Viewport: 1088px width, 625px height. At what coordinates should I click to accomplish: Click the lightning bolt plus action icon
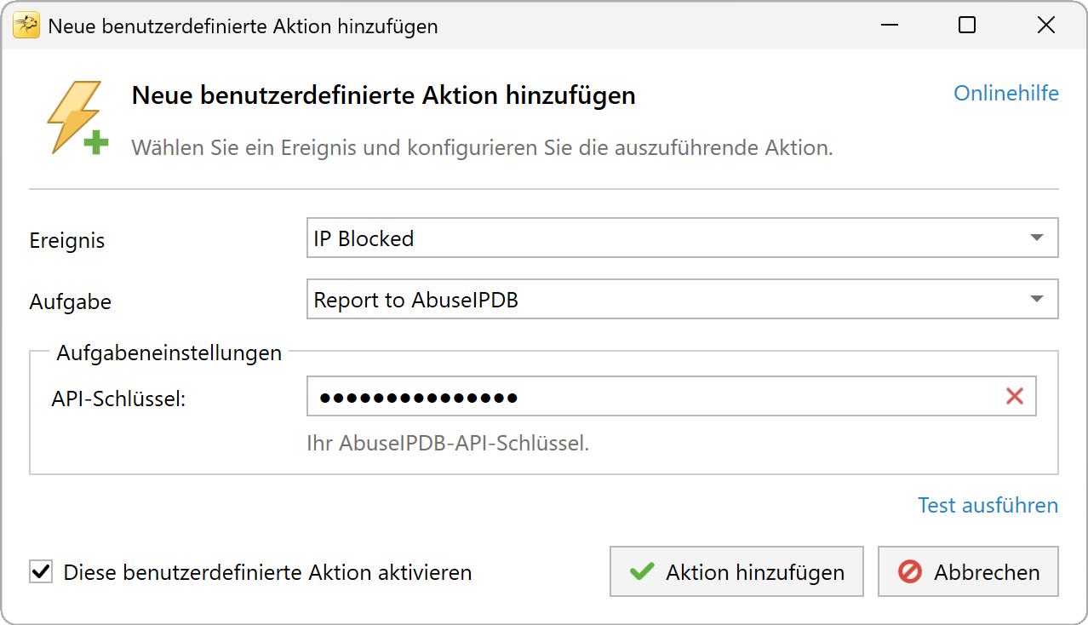pyautogui.click(x=77, y=118)
